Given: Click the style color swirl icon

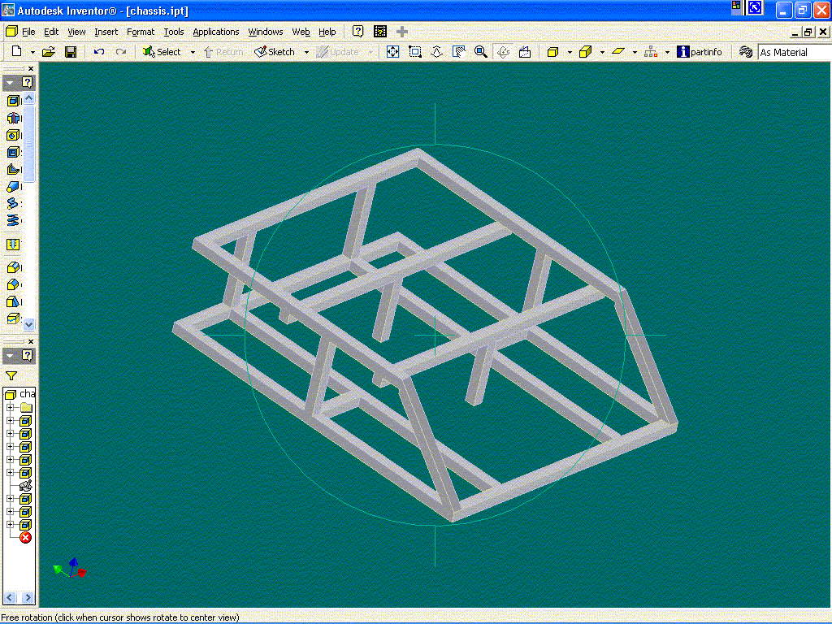Looking at the screenshot, I should coord(746,52).
